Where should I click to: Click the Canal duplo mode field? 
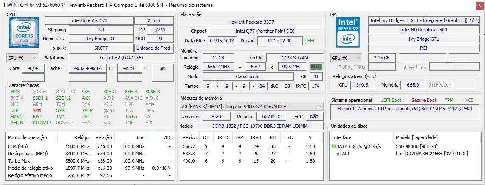[248, 76]
